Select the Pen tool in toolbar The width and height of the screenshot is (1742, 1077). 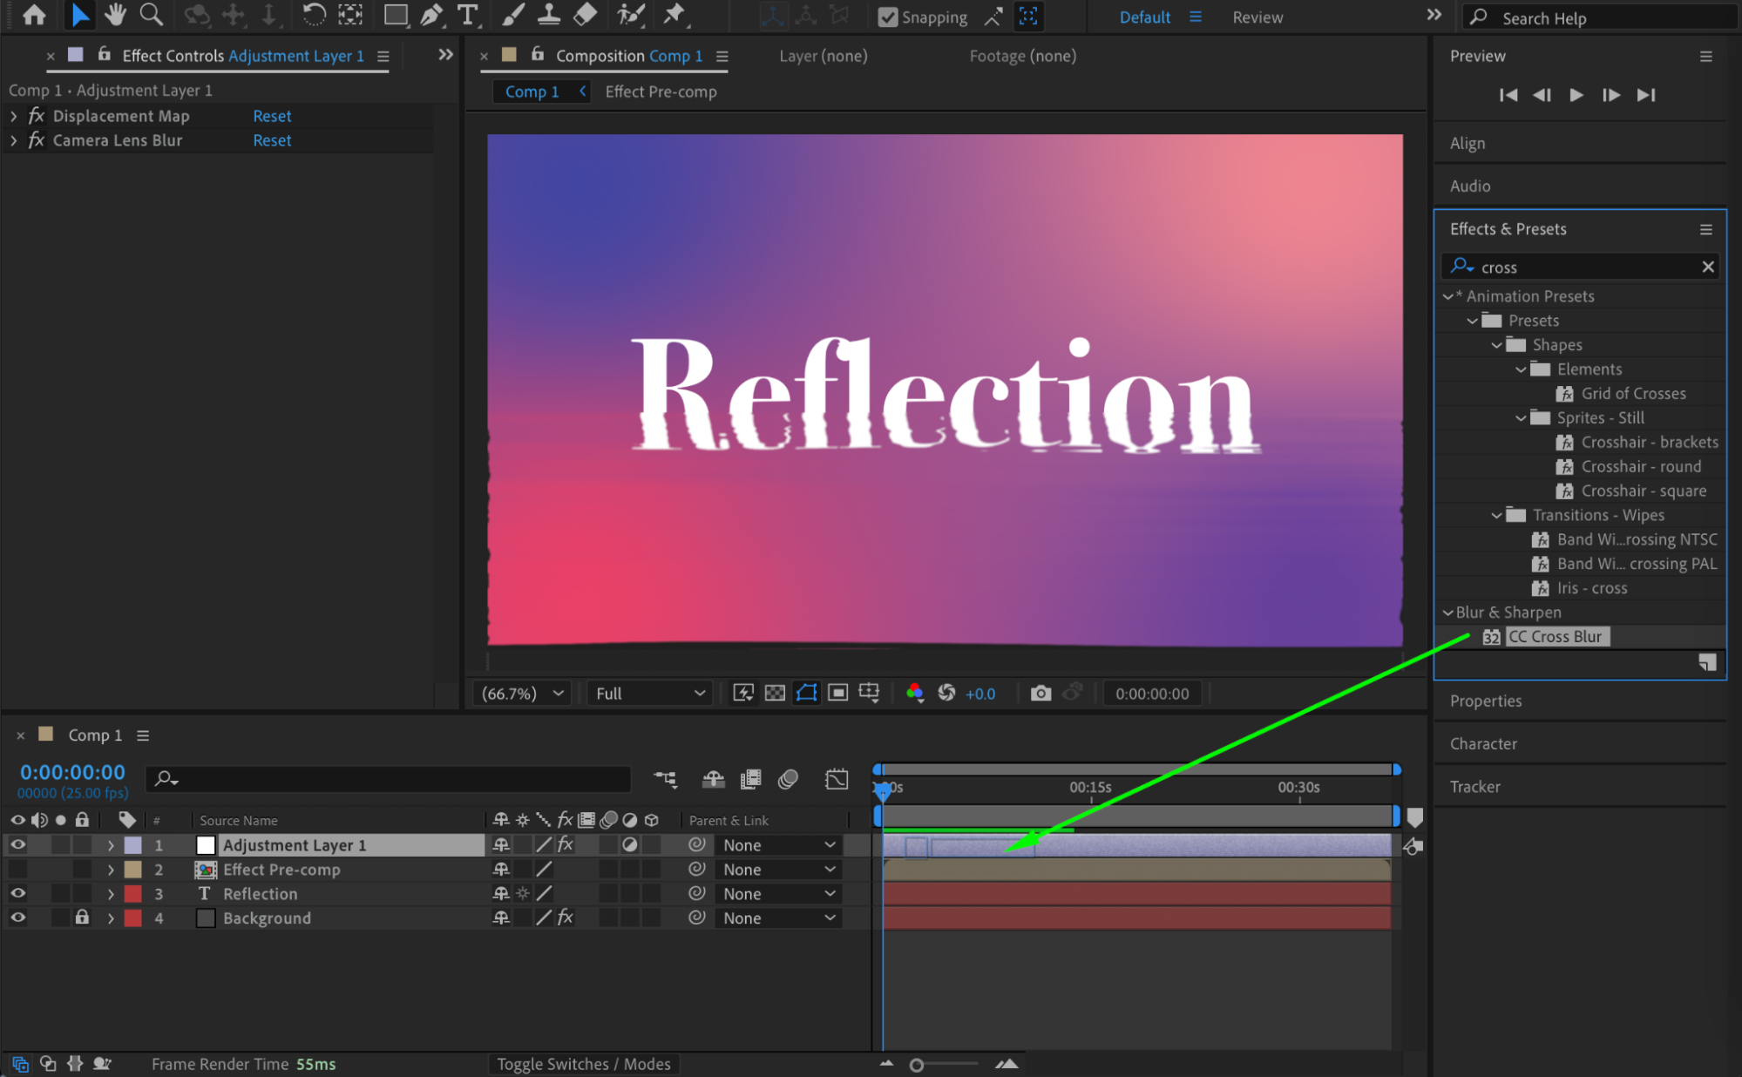(x=431, y=15)
